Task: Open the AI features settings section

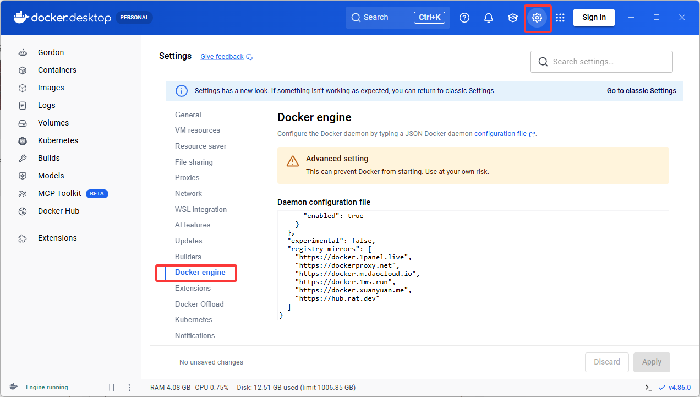Action: coord(193,225)
